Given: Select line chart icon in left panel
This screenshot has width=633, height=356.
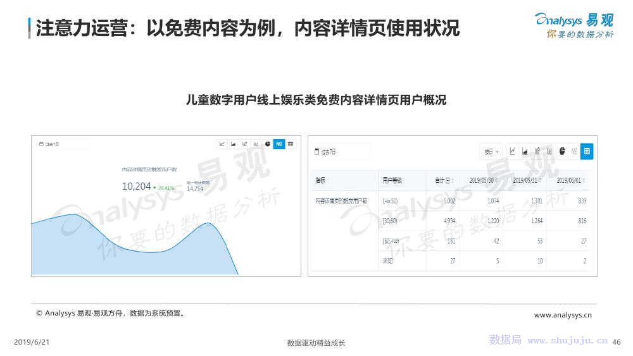Looking at the screenshot, I should (x=222, y=144).
